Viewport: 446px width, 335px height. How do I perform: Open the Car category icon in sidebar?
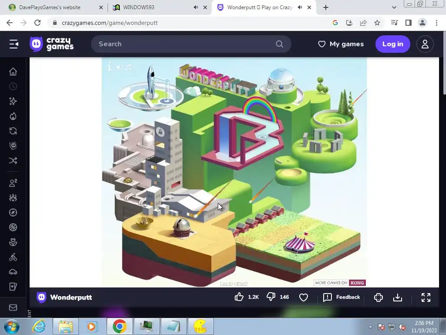(x=13, y=272)
